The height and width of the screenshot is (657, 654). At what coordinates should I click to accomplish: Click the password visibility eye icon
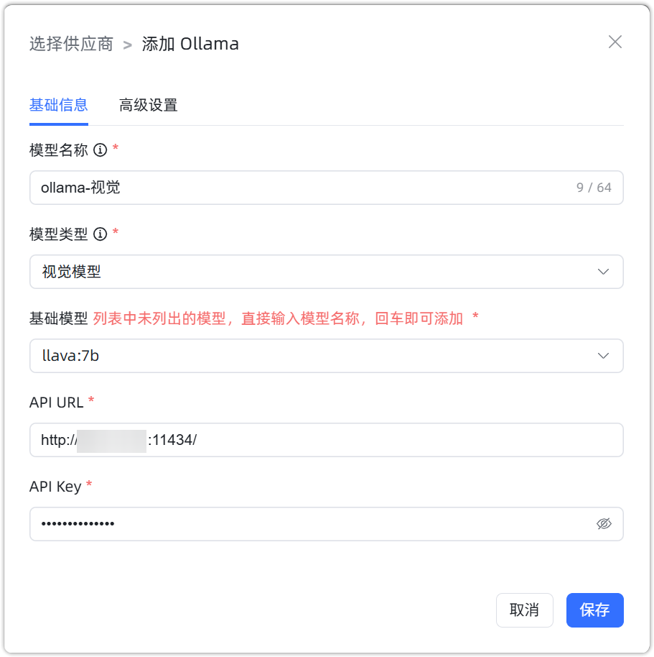coord(604,524)
